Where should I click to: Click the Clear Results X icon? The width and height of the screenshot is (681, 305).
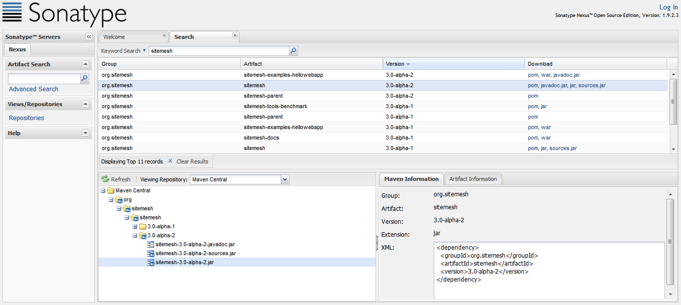pyautogui.click(x=170, y=161)
